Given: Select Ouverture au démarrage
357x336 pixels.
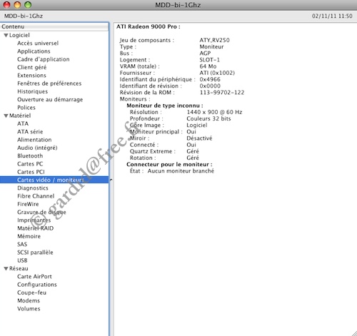Looking at the screenshot, I should click(50, 100).
